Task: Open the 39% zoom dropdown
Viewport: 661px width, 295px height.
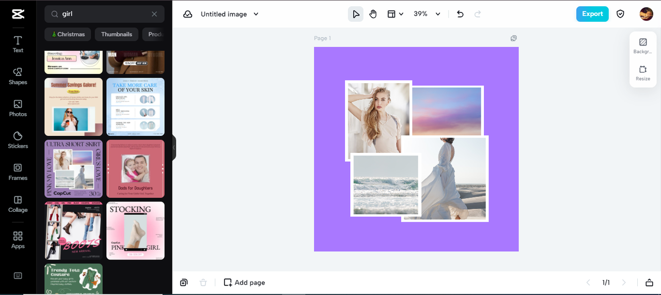Action: 427,14
